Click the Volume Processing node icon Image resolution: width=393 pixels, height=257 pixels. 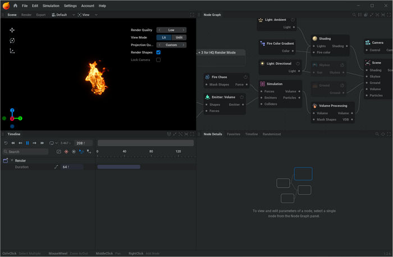(314, 105)
